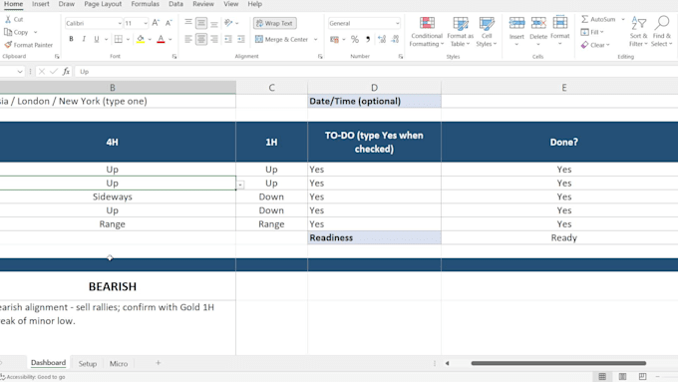Image resolution: width=678 pixels, height=382 pixels.
Task: Switch to Page Layout view
Action: 622,376
